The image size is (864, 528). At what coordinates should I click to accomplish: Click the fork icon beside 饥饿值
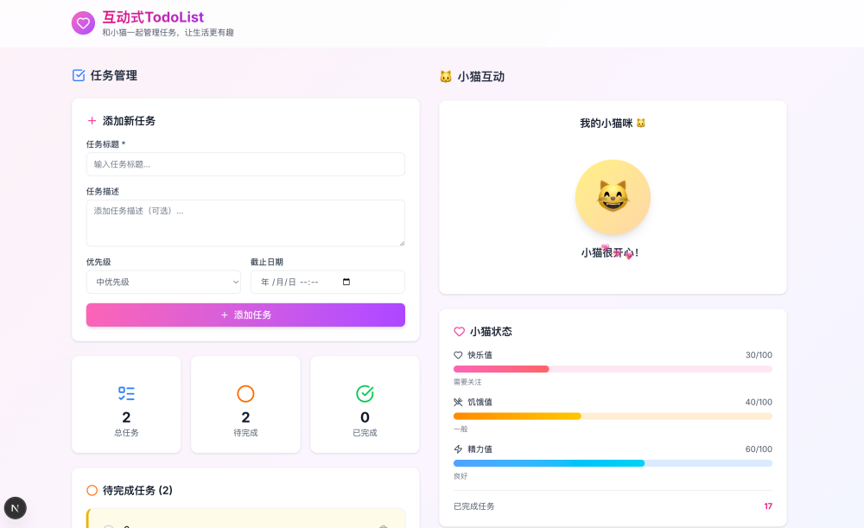click(456, 402)
